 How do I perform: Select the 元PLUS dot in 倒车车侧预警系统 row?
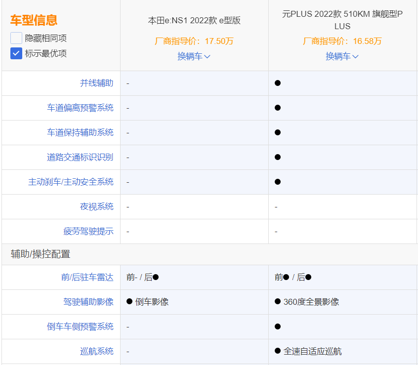pos(278,326)
